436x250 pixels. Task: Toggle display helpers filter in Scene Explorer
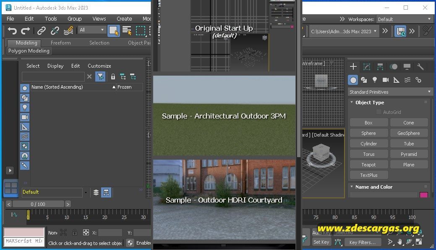coord(25,127)
